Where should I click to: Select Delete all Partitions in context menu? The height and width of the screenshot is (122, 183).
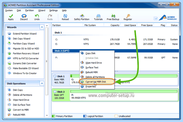point(97,77)
